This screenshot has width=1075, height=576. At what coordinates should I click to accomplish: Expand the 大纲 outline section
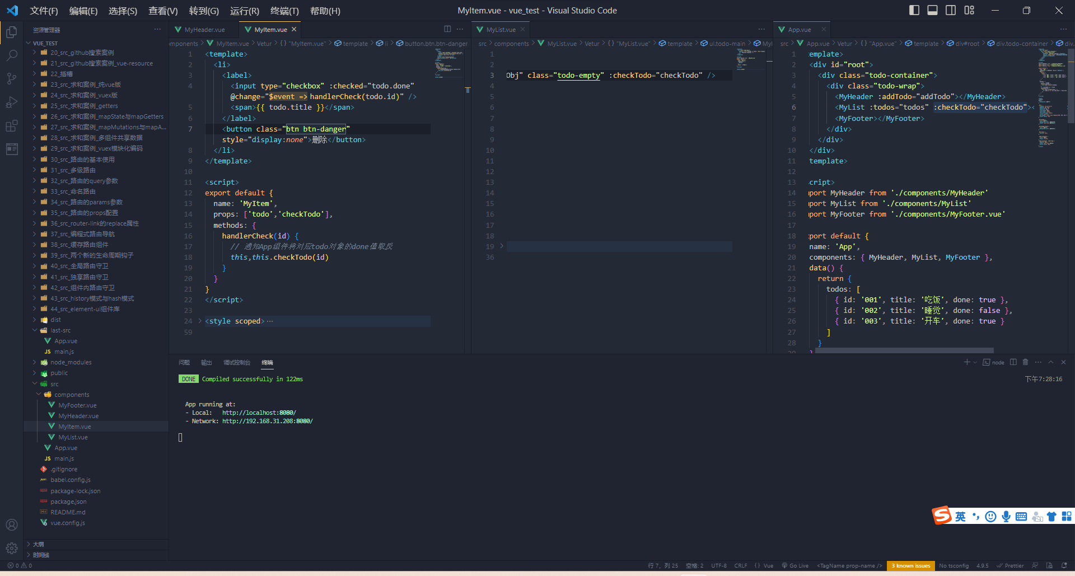click(38, 544)
